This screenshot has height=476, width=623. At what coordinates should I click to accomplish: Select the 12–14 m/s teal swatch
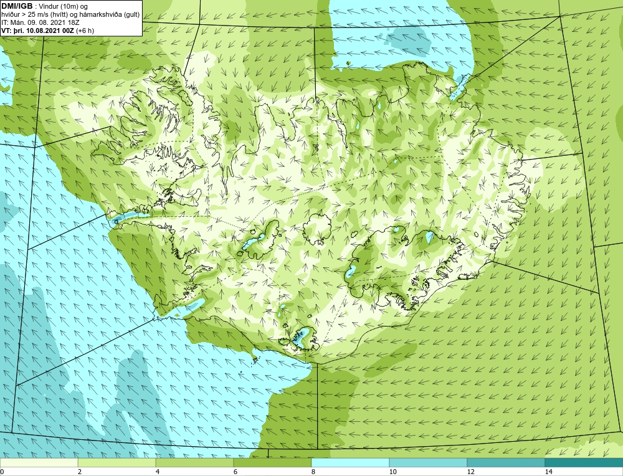[506, 462]
